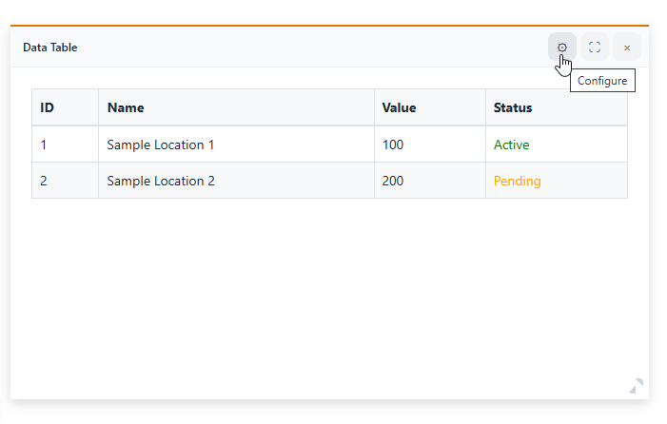This screenshot has height=424, width=667.
Task: Open the widget Configure gear icon
Action: coord(562,47)
